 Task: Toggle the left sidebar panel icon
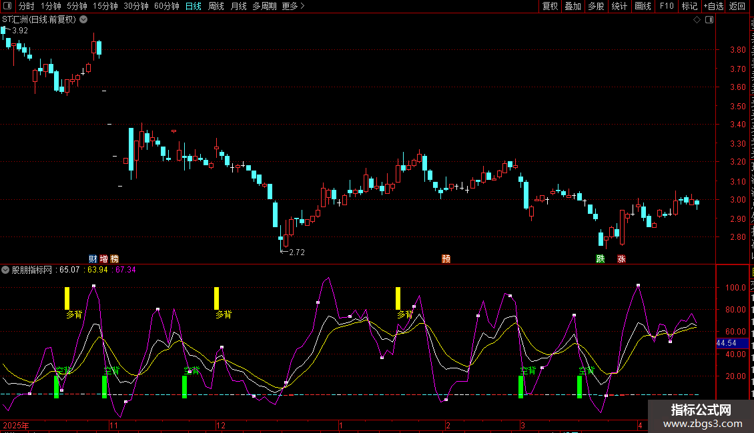[x=6, y=7]
